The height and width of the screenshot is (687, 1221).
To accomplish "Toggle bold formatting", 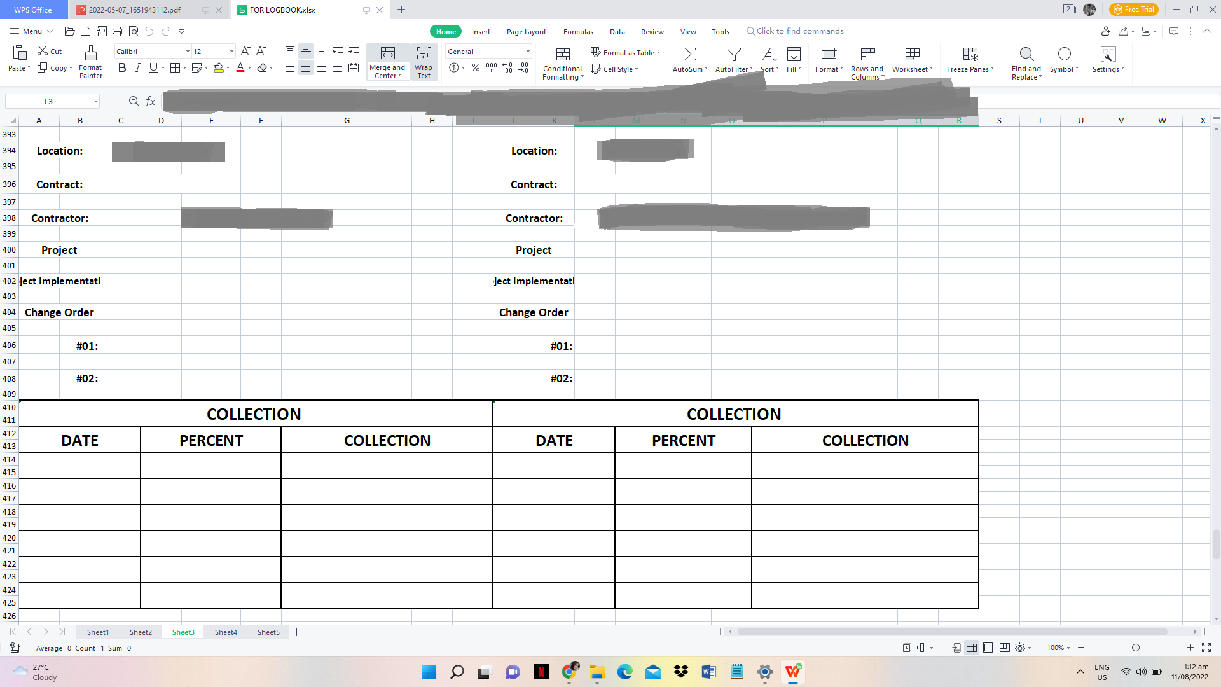I will pos(122,68).
